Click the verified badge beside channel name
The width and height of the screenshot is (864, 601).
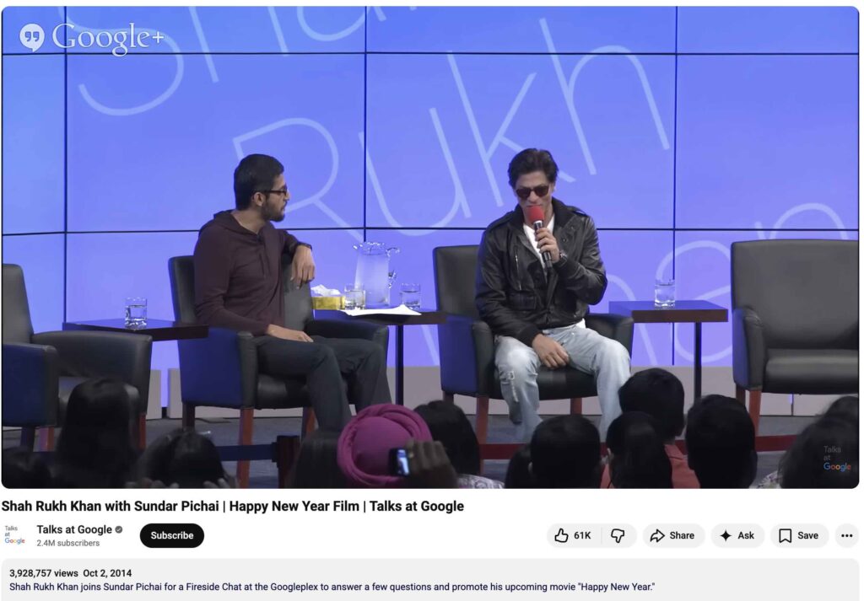pos(119,529)
